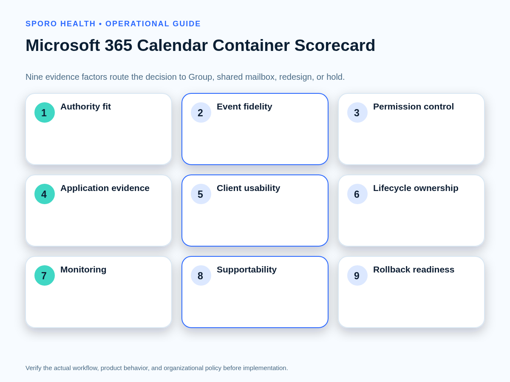Click the number 6 badge for Lifecycle ownership

tap(357, 194)
